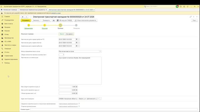The image size is (200, 112).
Task: Go to the Погрузка stage link
Action: pos(45,28)
